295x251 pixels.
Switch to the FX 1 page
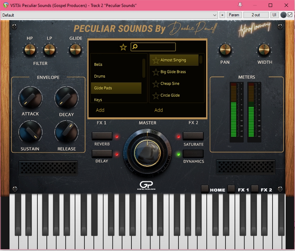(231, 189)
